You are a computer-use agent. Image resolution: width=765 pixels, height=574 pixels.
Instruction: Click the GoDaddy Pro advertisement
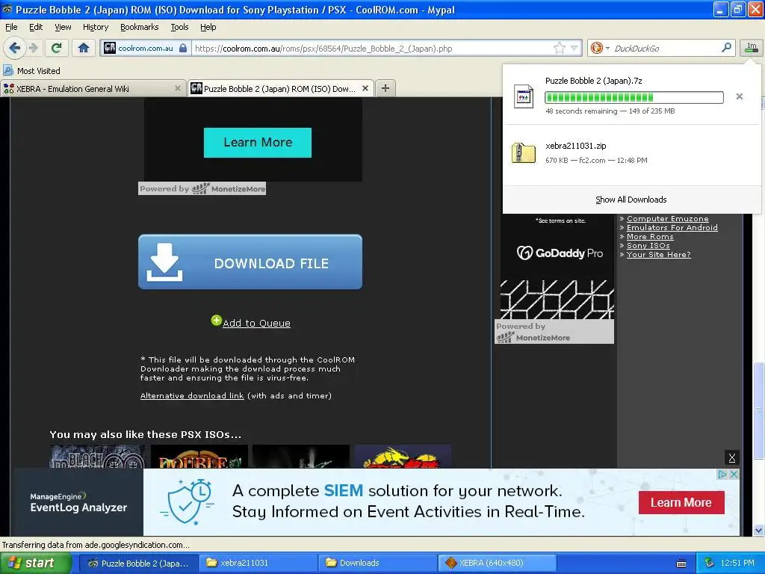pyautogui.click(x=557, y=267)
